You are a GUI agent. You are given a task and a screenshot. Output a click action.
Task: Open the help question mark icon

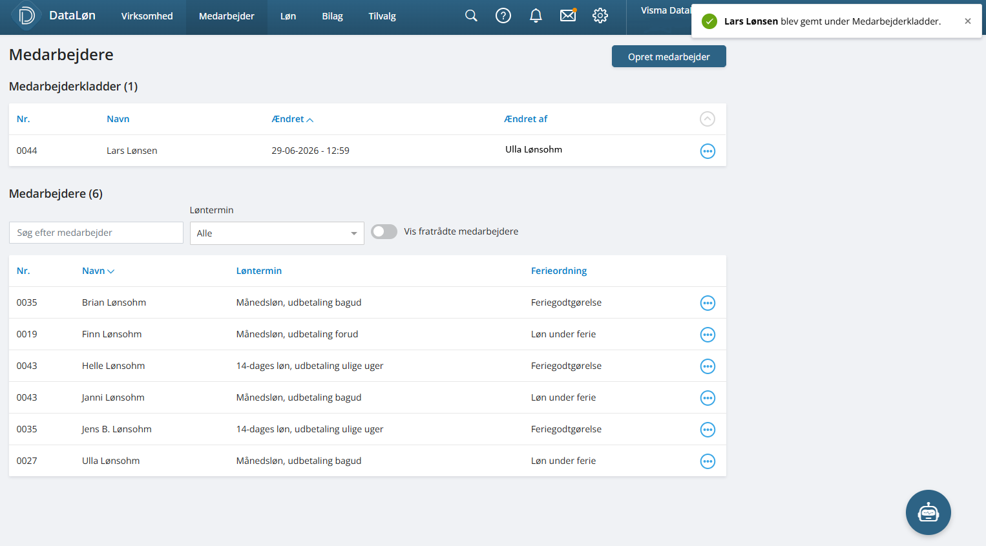[503, 16]
